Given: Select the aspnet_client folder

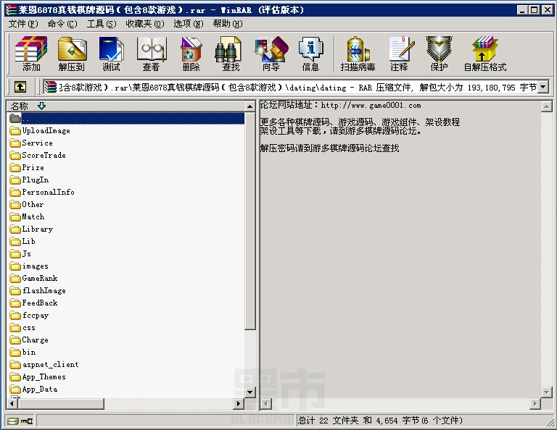Looking at the screenshot, I should pyautogui.click(x=44, y=364).
